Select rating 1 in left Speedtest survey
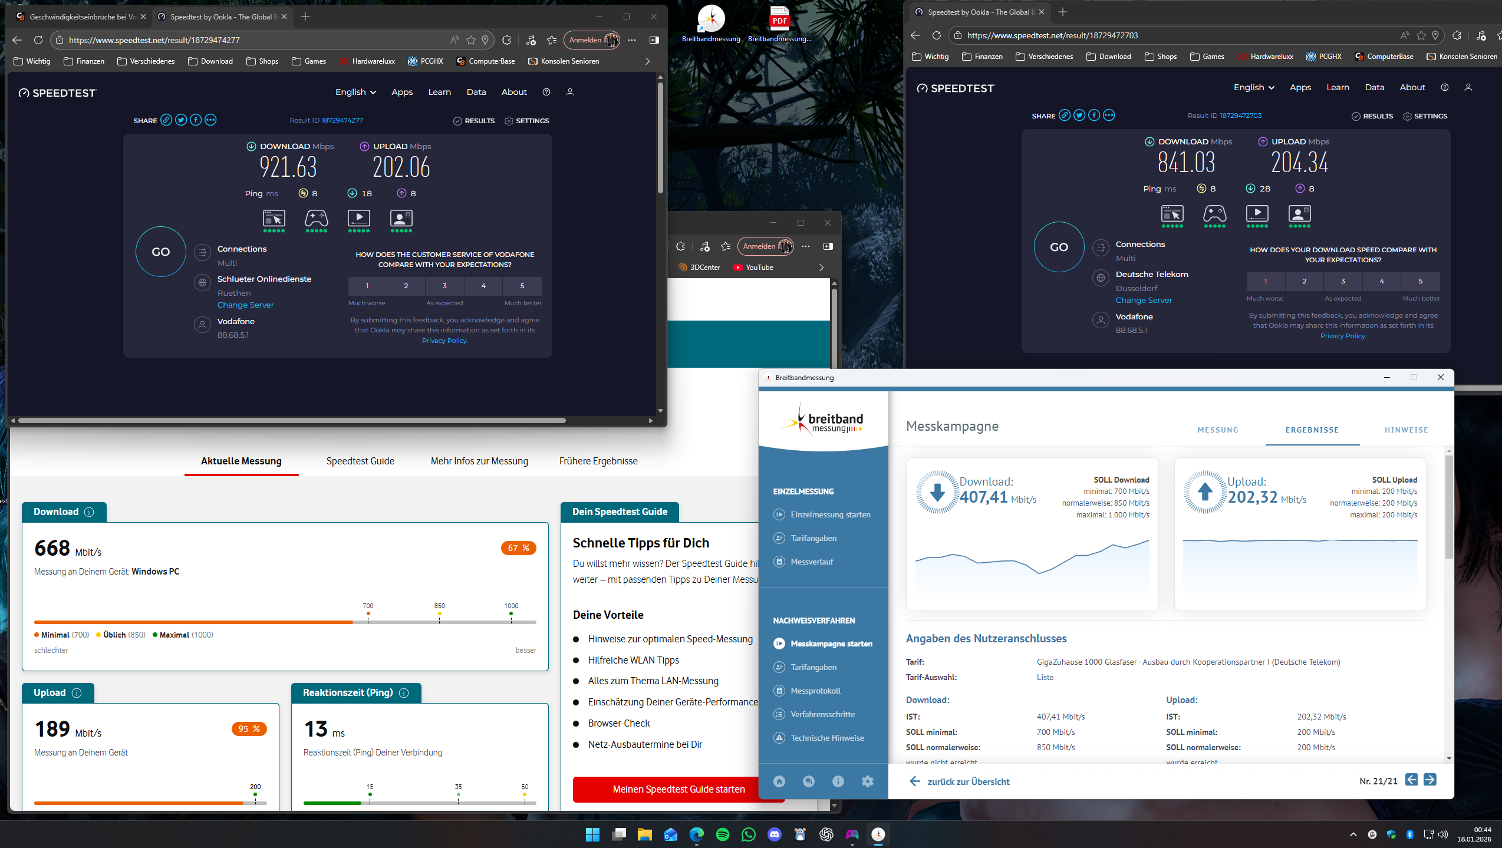This screenshot has width=1502, height=848. tap(367, 286)
